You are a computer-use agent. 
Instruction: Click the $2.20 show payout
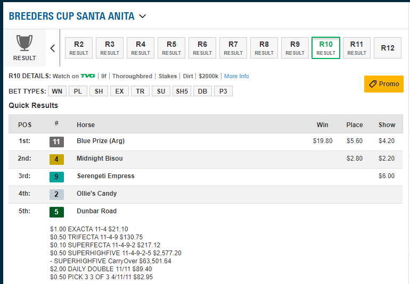click(x=387, y=158)
